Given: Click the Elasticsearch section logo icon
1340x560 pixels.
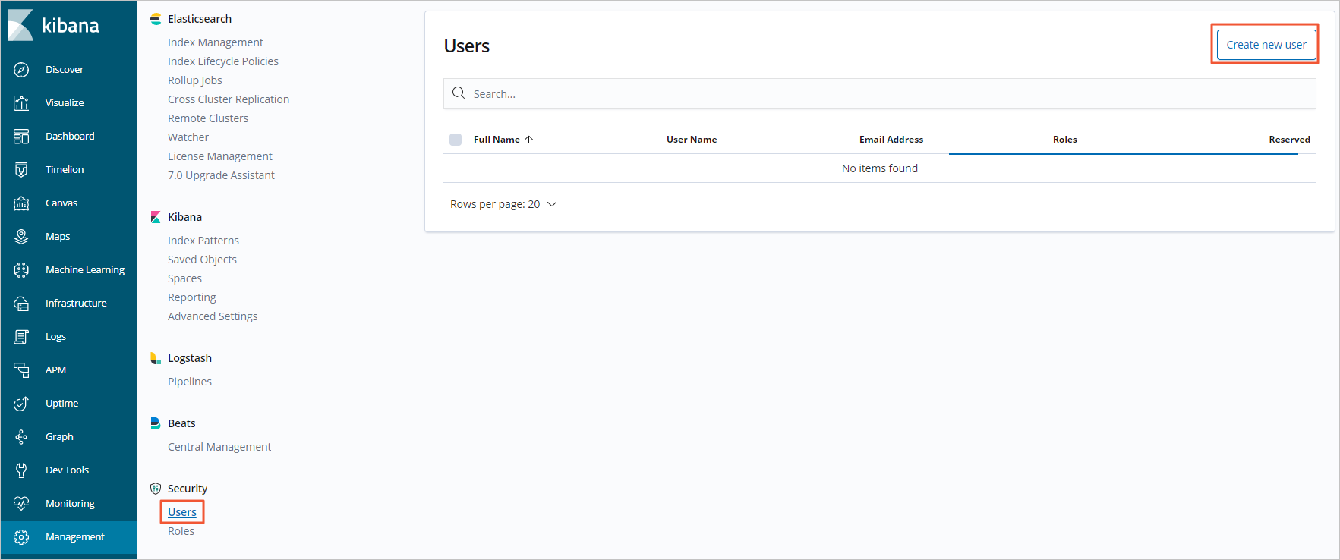Looking at the screenshot, I should [x=156, y=19].
